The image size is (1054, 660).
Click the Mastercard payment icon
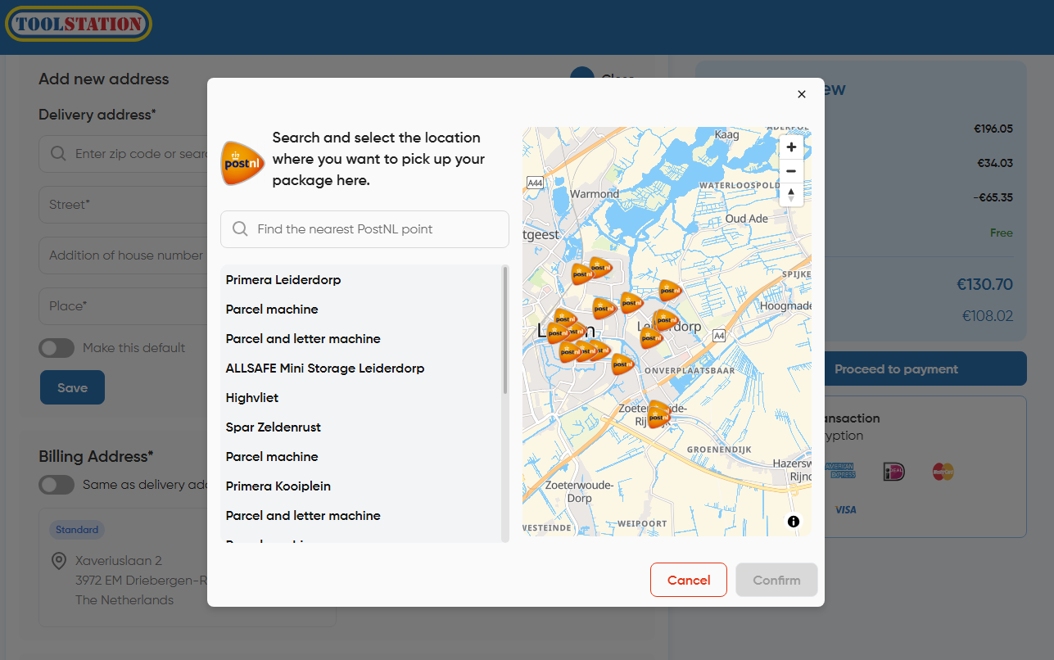[943, 472]
